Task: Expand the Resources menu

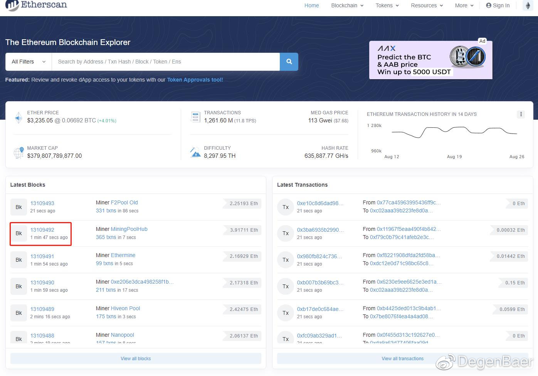Action: [x=427, y=5]
